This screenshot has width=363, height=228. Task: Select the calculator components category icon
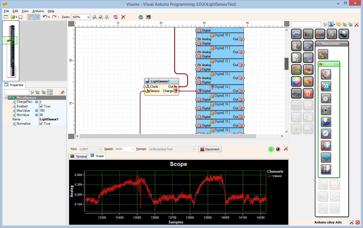tap(308, 46)
